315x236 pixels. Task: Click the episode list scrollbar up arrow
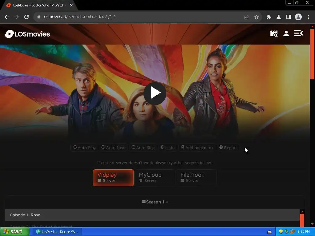(302, 212)
